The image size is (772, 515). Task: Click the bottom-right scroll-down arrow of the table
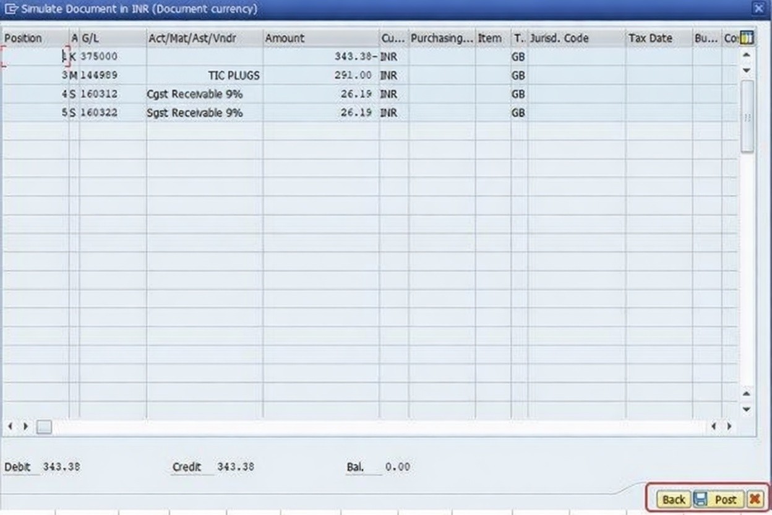747,409
